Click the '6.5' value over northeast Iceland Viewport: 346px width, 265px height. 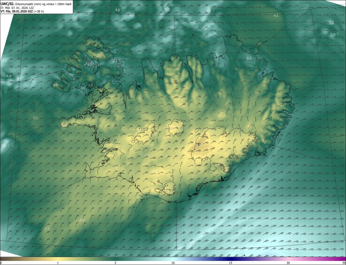pyautogui.click(x=249, y=58)
